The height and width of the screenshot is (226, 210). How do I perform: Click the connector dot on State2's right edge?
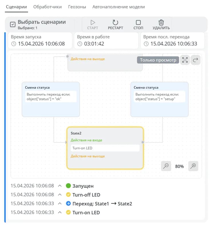143,142
